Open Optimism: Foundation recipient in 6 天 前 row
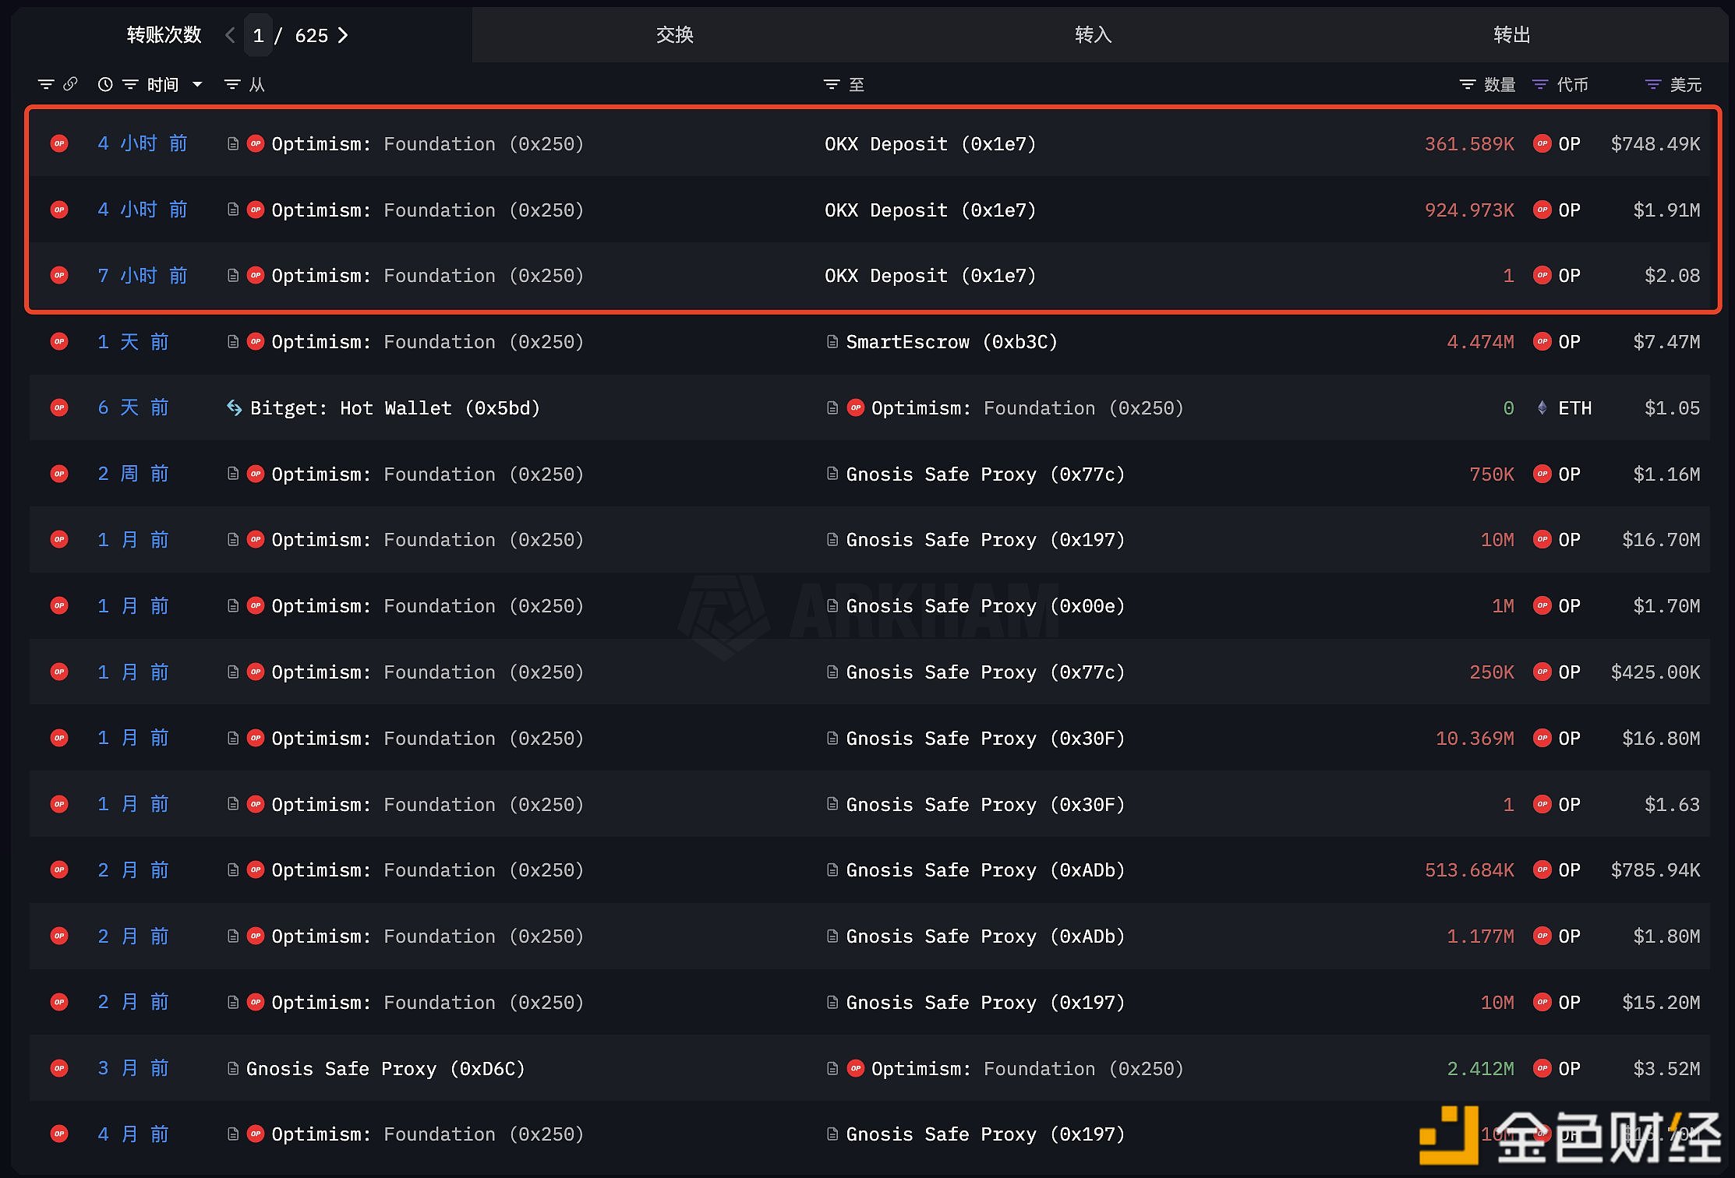 (x=1027, y=408)
